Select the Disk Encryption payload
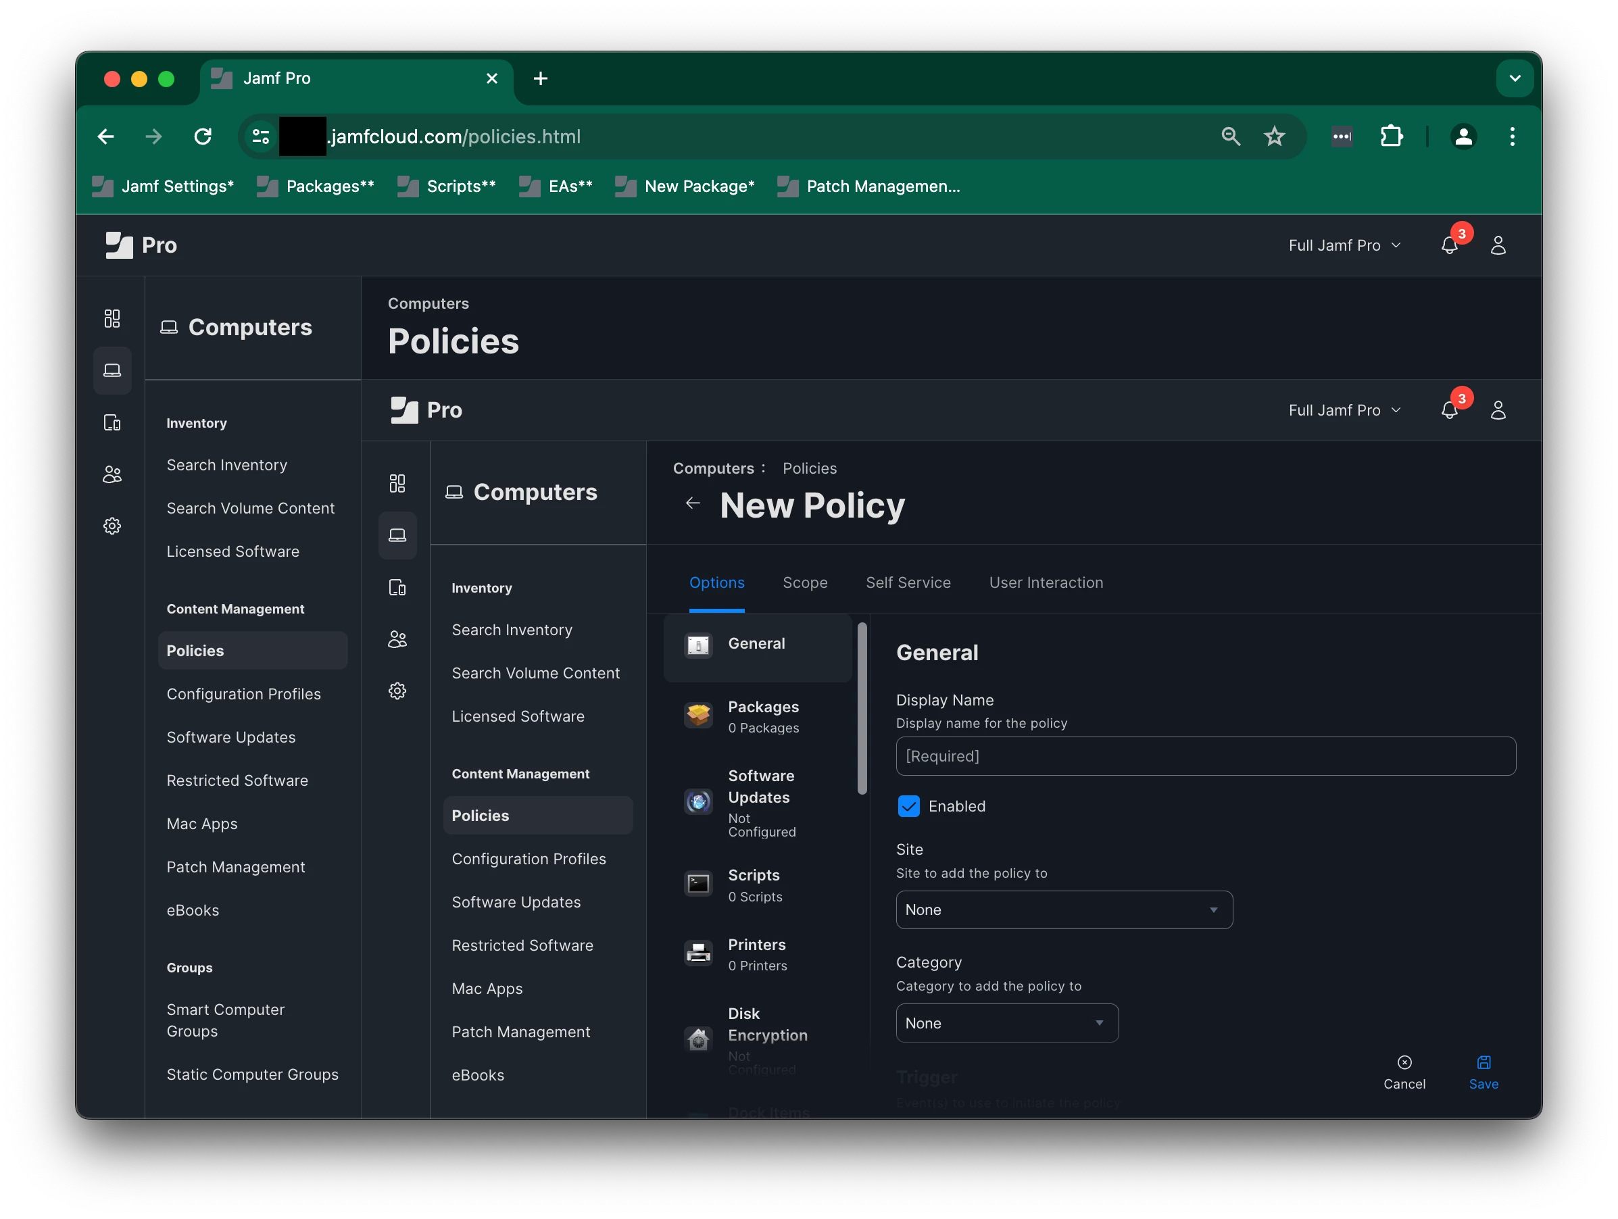The image size is (1618, 1219). tap(757, 1039)
